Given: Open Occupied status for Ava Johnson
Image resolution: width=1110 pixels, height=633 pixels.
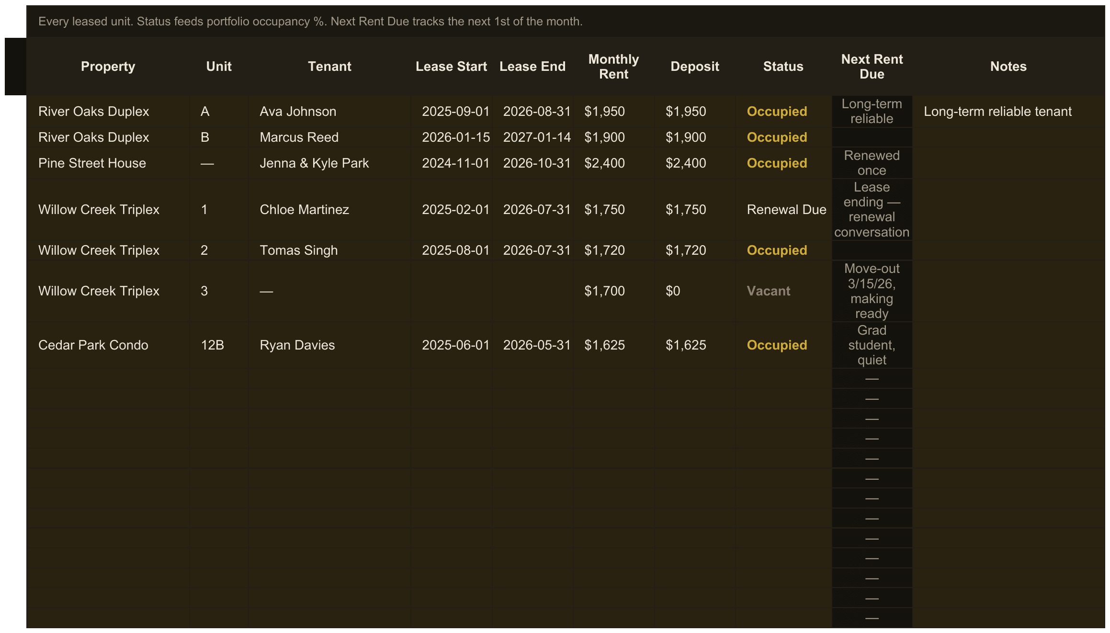Looking at the screenshot, I should pos(783,112).
